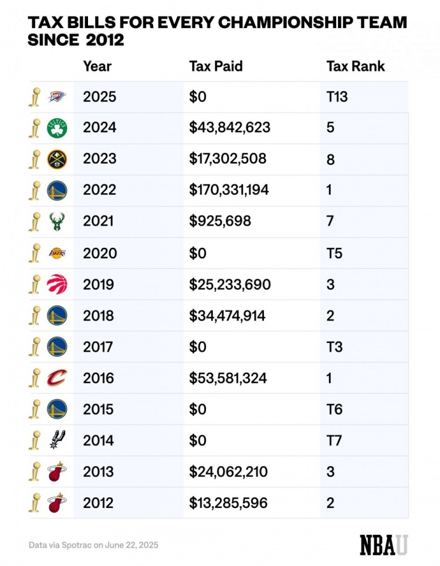Image resolution: width=440 pixels, height=566 pixels.
Task: Click the Data via Spotrac source text
Action: 93,545
